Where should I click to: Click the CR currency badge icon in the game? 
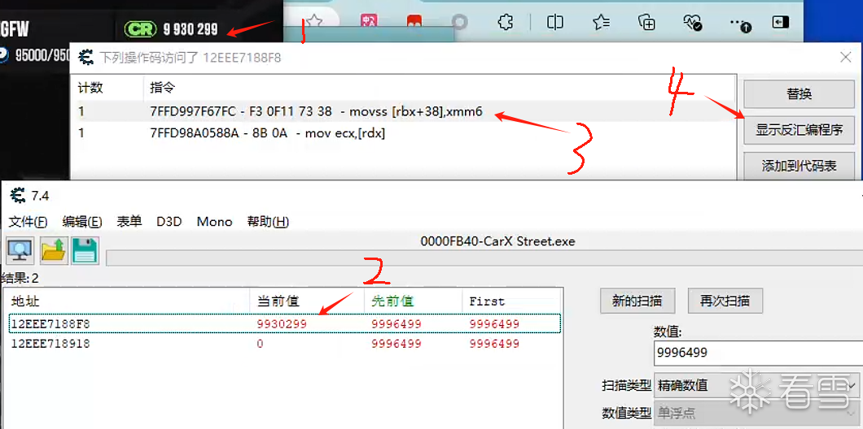pyautogui.click(x=141, y=29)
